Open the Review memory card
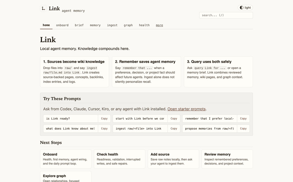This screenshot has height=182, width=293. pyautogui.click(x=227, y=159)
